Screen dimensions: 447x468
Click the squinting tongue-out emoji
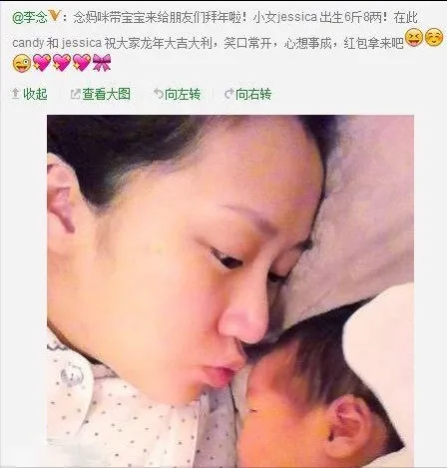[x=414, y=37]
